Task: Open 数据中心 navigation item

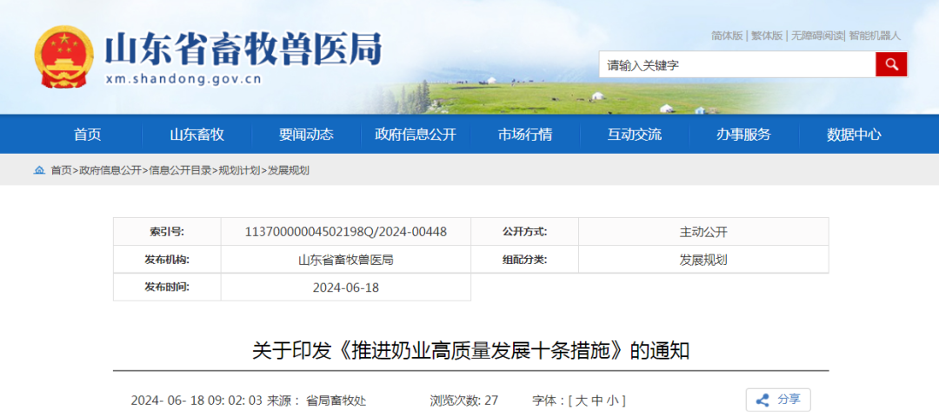Action: point(854,135)
